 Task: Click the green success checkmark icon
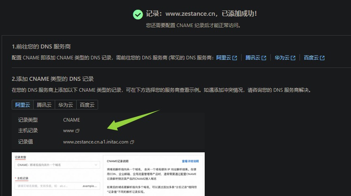pyautogui.click(x=138, y=14)
